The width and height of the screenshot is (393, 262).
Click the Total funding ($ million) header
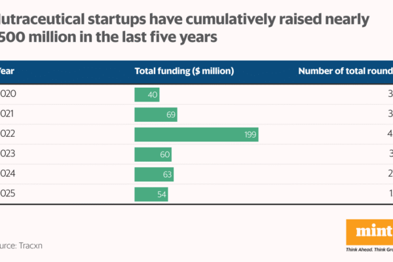tap(184, 71)
